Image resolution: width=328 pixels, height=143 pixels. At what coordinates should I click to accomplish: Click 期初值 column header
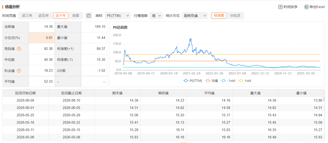point(163,93)
